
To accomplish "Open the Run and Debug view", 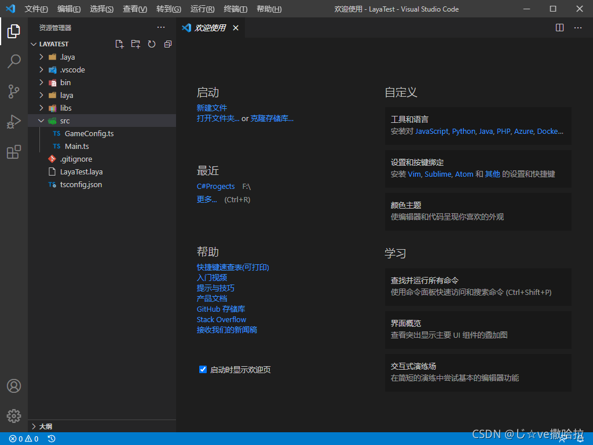I will 14,122.
